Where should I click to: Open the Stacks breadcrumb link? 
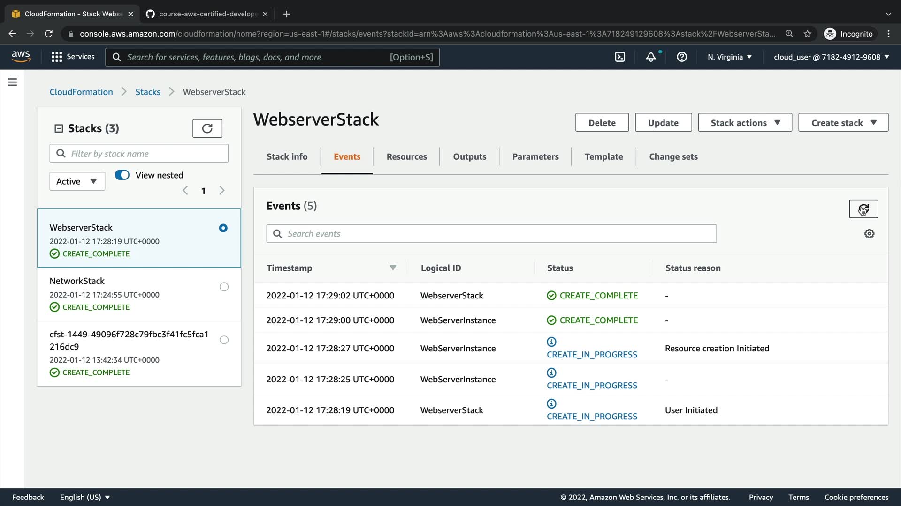[x=148, y=92]
